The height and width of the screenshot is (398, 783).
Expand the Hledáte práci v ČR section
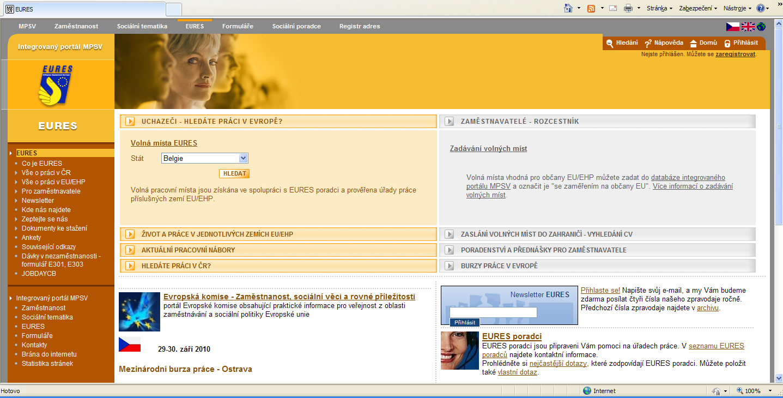[x=278, y=266]
